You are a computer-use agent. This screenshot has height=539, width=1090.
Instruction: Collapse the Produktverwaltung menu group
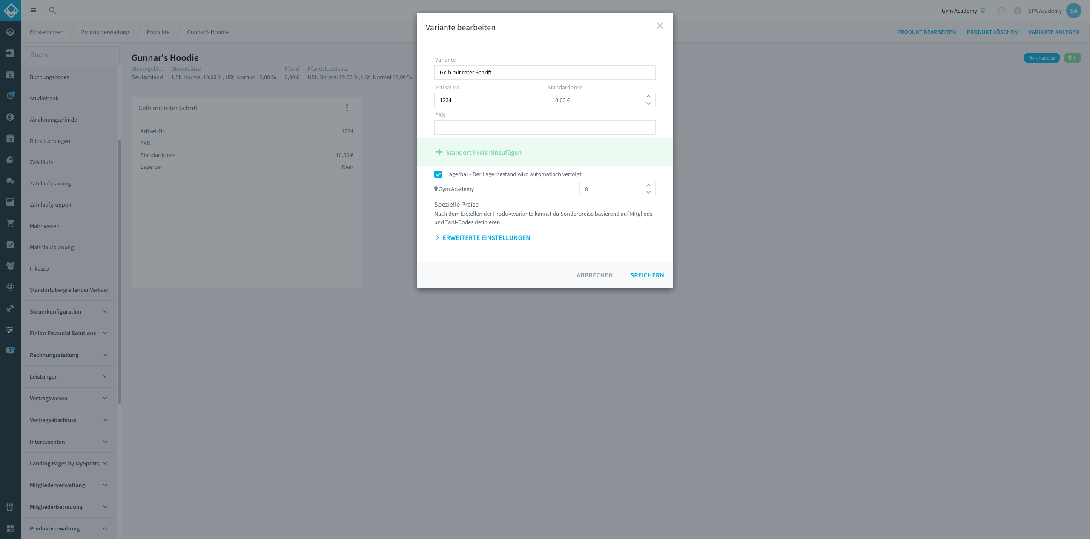coord(69,528)
